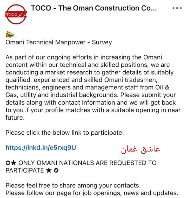Screen dimensions: 187x198
Task: Click the black star before "ONLY OMANI"
Action: (14, 163)
